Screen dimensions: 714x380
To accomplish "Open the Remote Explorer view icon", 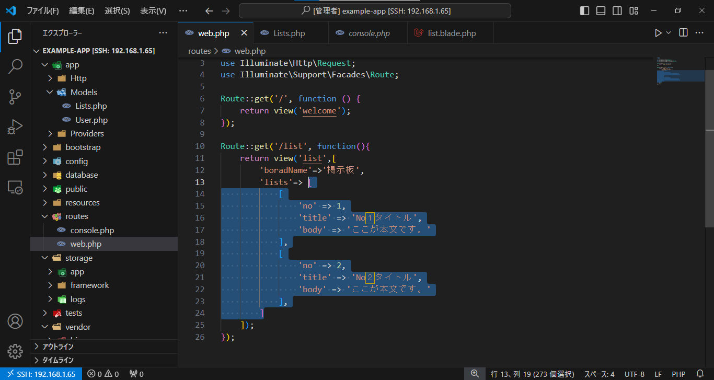I will pyautogui.click(x=15, y=187).
